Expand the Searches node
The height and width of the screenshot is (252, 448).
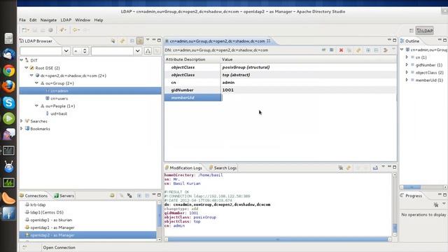pyautogui.click(x=22, y=121)
